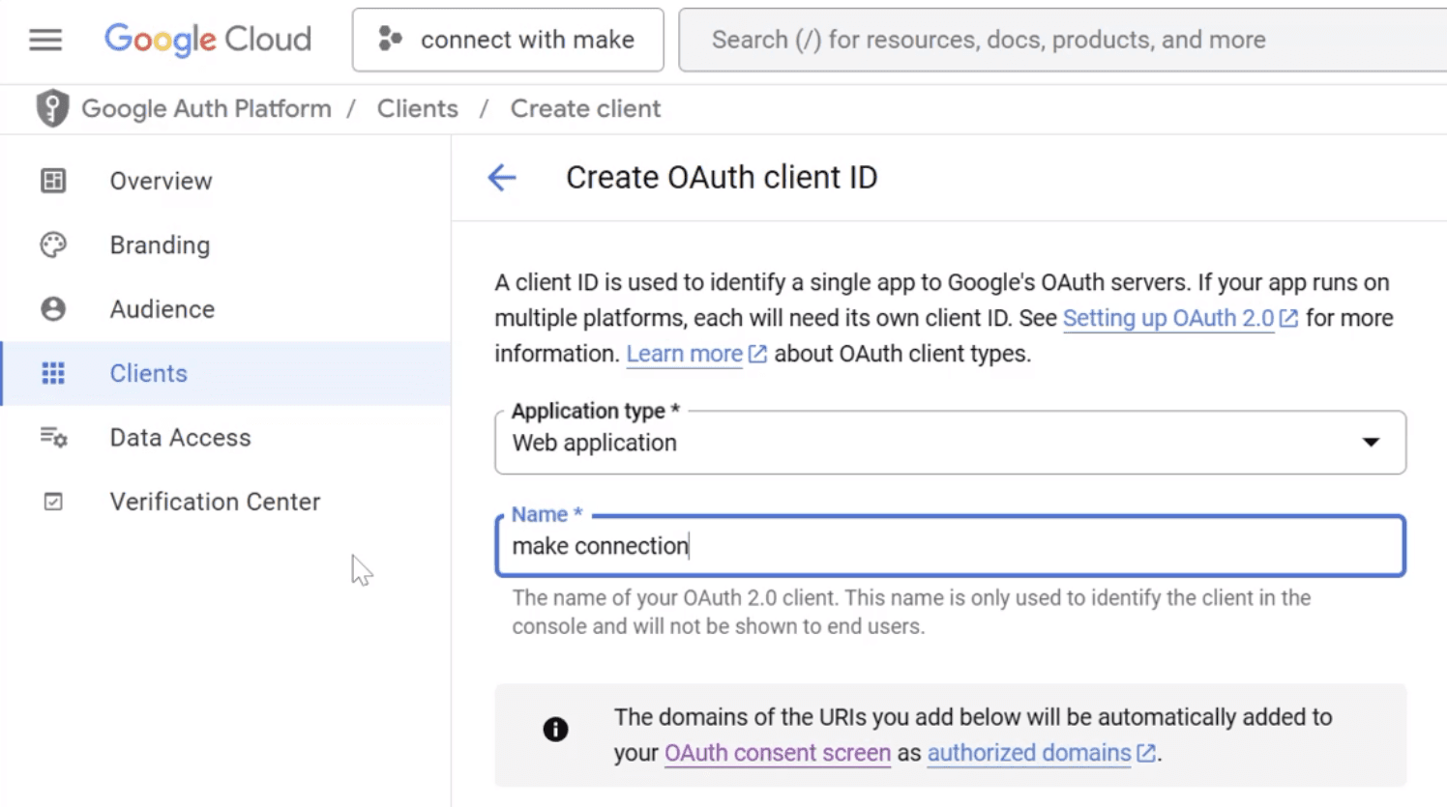Open Branding in the sidebar

pos(226,245)
